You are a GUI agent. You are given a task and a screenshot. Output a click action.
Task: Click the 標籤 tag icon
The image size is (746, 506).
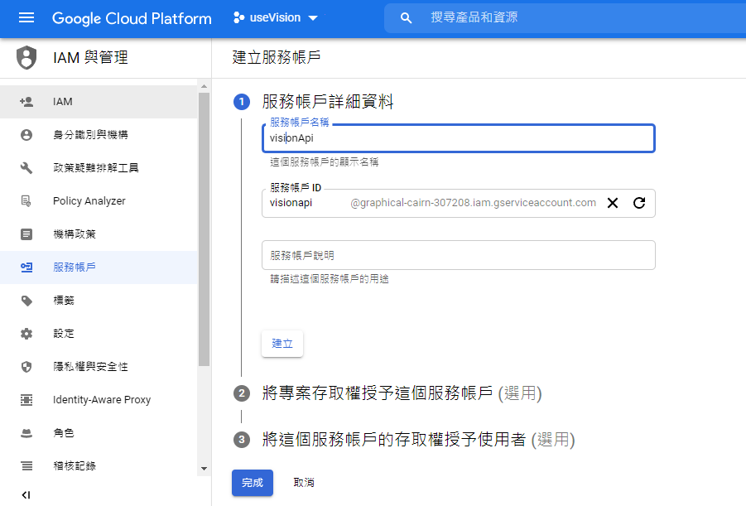tap(26, 301)
